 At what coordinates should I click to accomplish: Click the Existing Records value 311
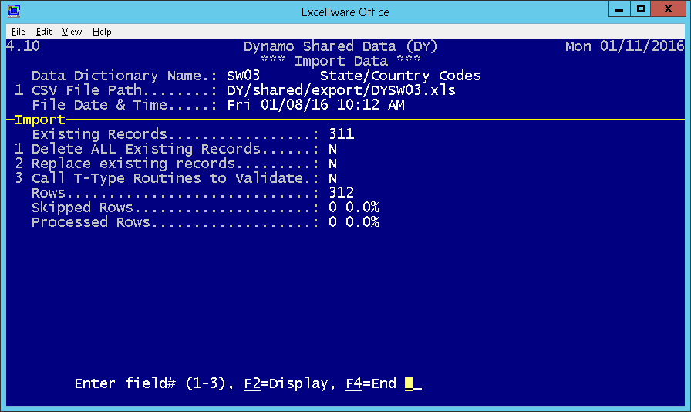pos(342,134)
